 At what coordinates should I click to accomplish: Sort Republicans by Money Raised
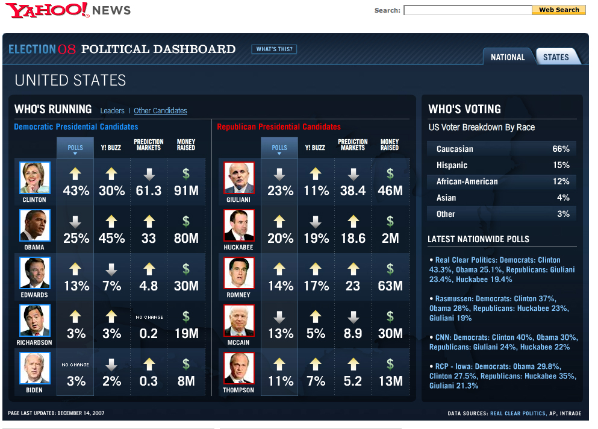pyautogui.click(x=390, y=145)
